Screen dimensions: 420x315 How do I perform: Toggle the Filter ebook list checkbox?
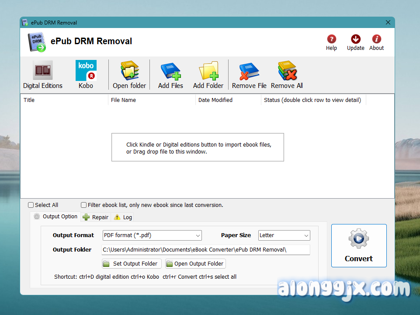(x=84, y=205)
